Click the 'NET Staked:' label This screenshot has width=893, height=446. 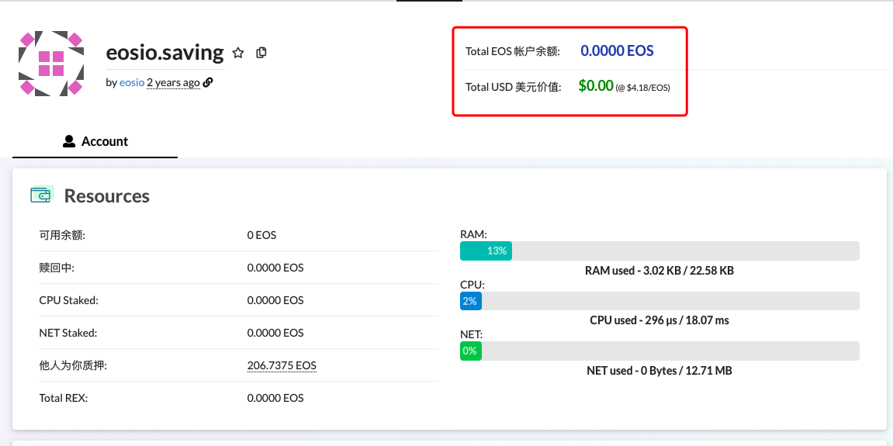tap(67, 333)
